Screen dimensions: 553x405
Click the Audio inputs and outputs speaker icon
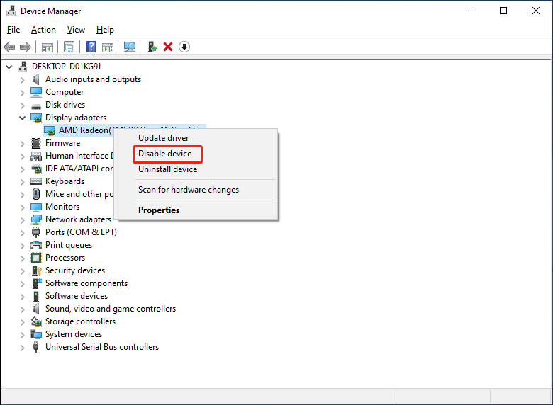point(36,79)
